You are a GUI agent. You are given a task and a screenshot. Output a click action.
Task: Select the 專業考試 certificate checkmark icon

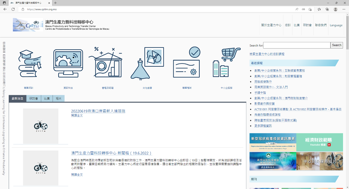pos(186,63)
